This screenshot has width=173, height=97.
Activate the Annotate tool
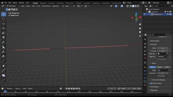click(x=4, y=42)
